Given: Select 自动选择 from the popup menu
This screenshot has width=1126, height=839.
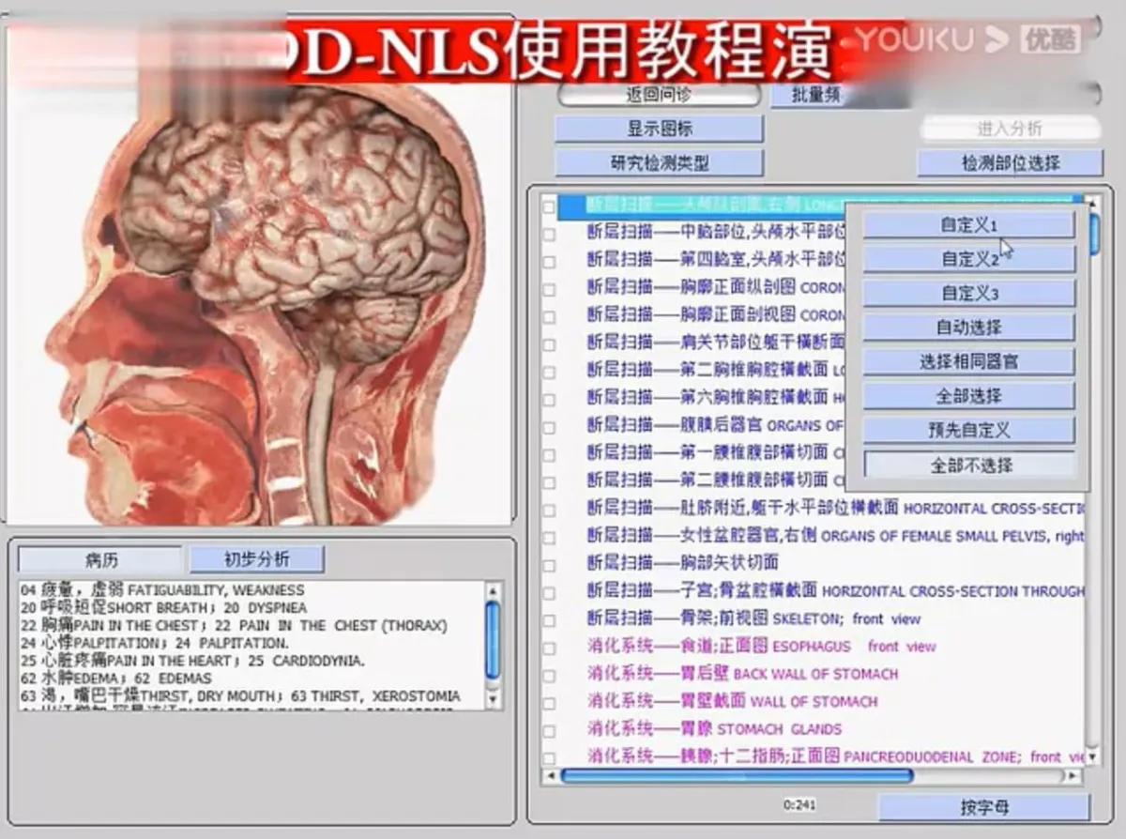Looking at the screenshot, I should coord(968,328).
